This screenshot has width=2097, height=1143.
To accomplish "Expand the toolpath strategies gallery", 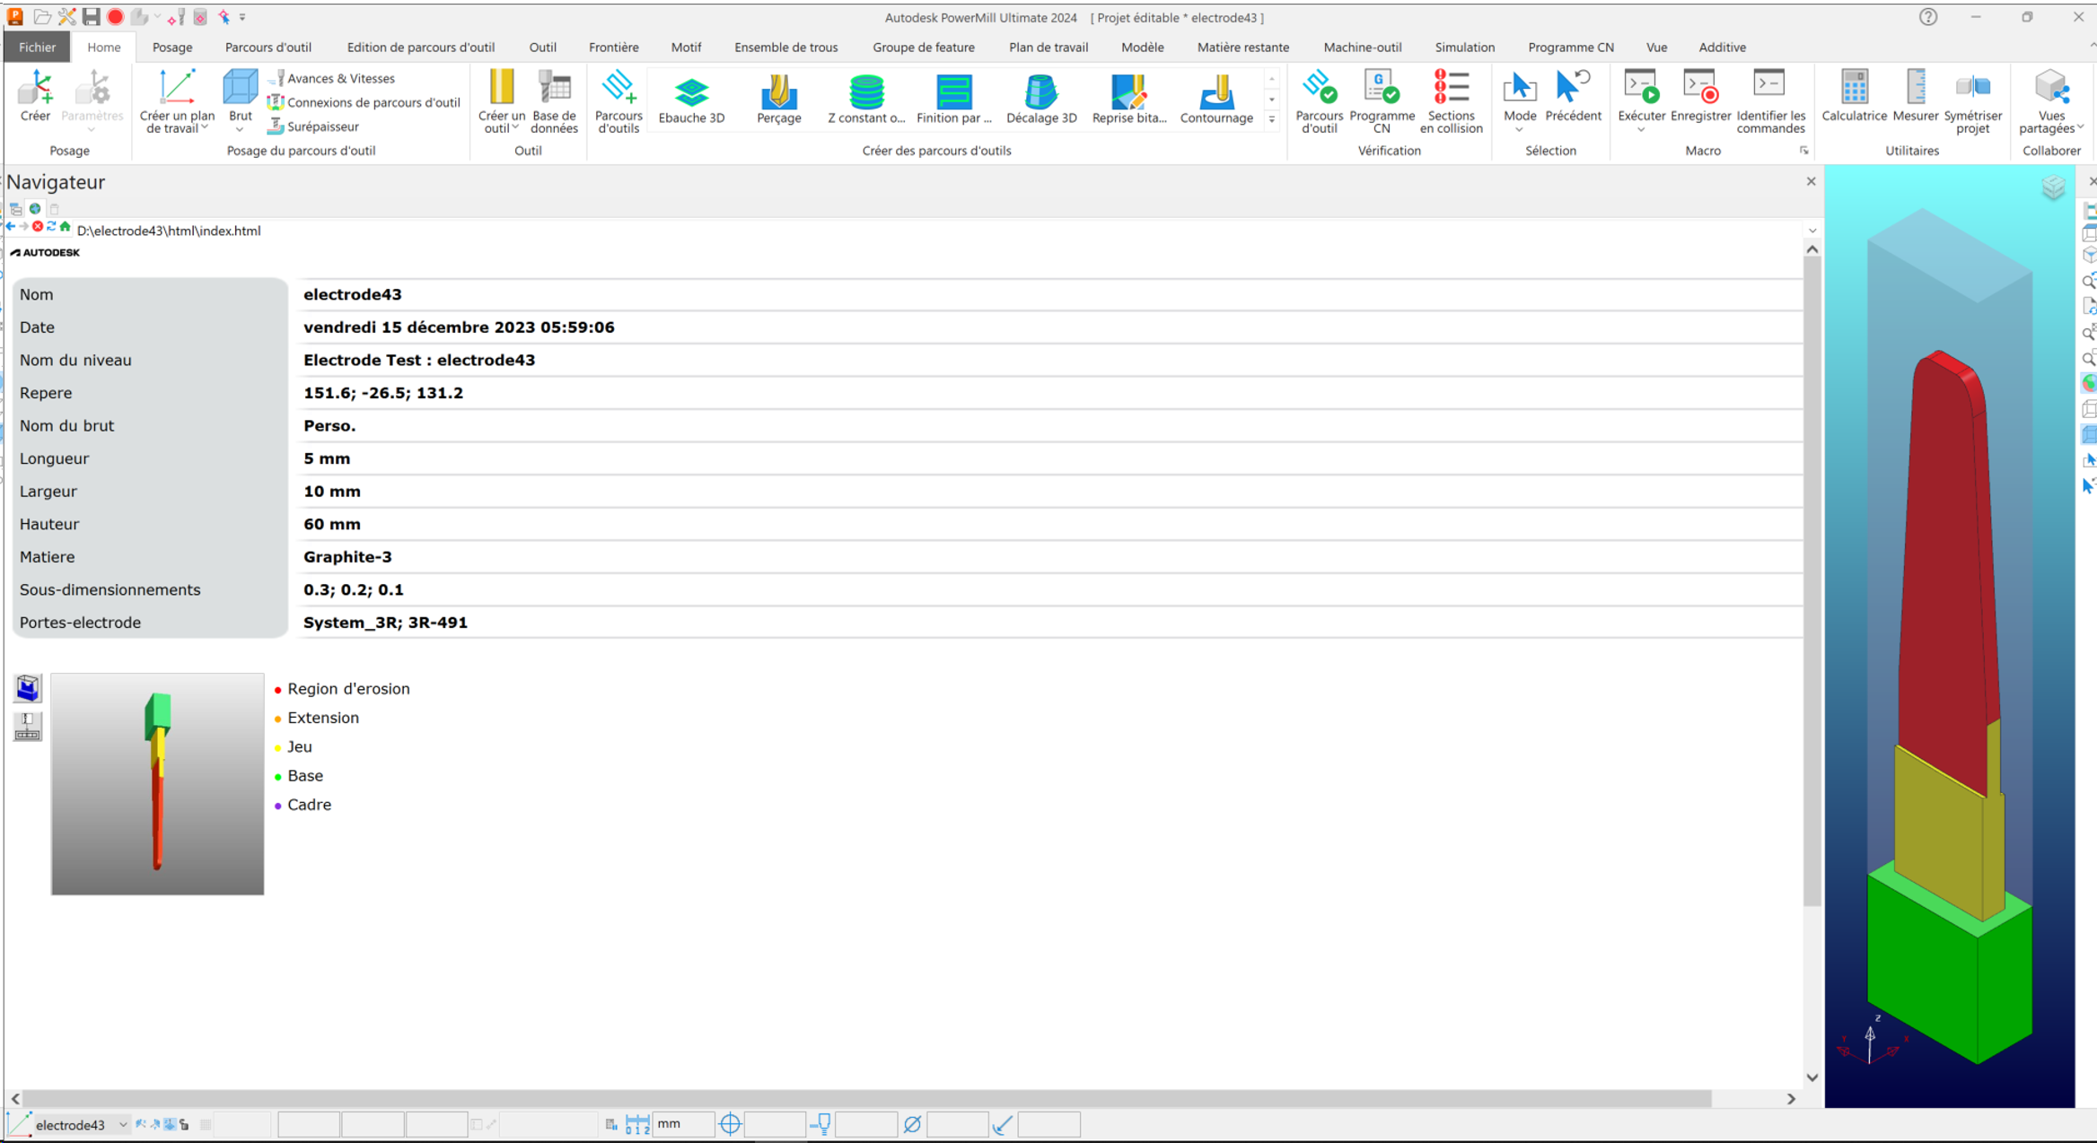I will pyautogui.click(x=1272, y=119).
